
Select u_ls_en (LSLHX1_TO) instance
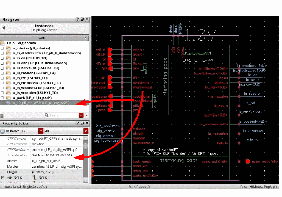30,58
